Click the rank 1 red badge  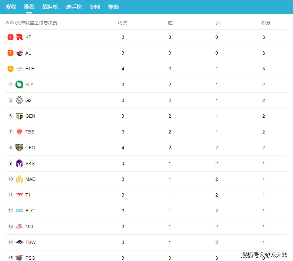pos(11,37)
